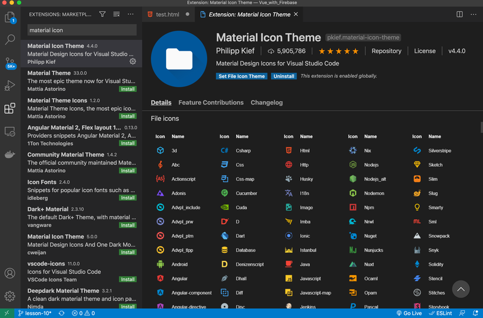Click the Html file icon in table
The image size is (483, 318).
click(289, 150)
